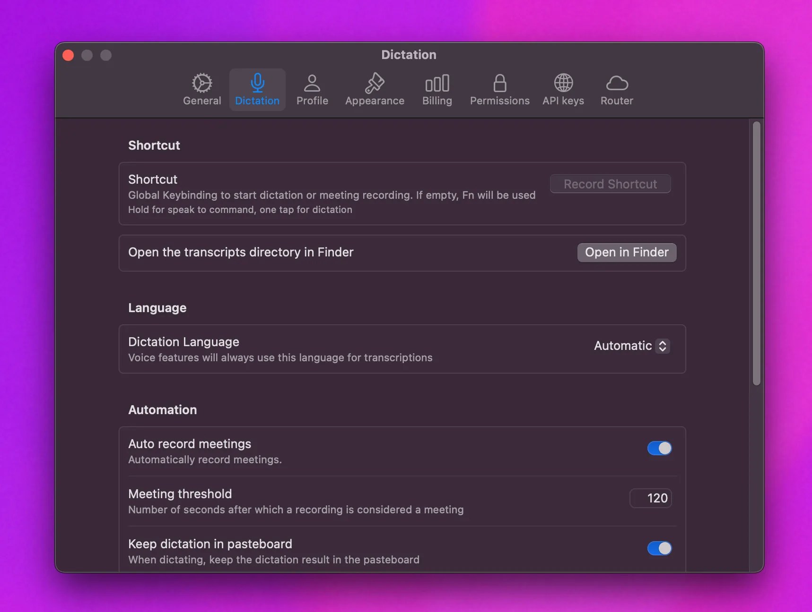
Task: Click the 'Auto record meetings' label
Action: tap(190, 444)
